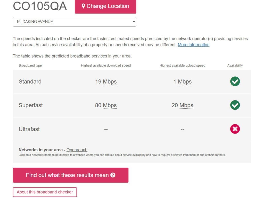Image resolution: width=264 pixels, height=204 pixels.
Task: Open the More information link
Action: [193, 45]
